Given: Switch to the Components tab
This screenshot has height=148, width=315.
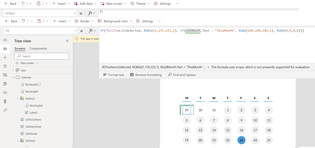Looking at the screenshot, I should click(x=38, y=48).
